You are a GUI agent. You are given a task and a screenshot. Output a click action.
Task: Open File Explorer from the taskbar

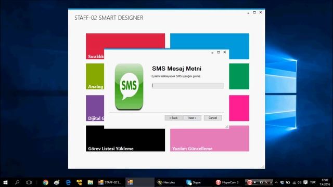(x=90, y=182)
